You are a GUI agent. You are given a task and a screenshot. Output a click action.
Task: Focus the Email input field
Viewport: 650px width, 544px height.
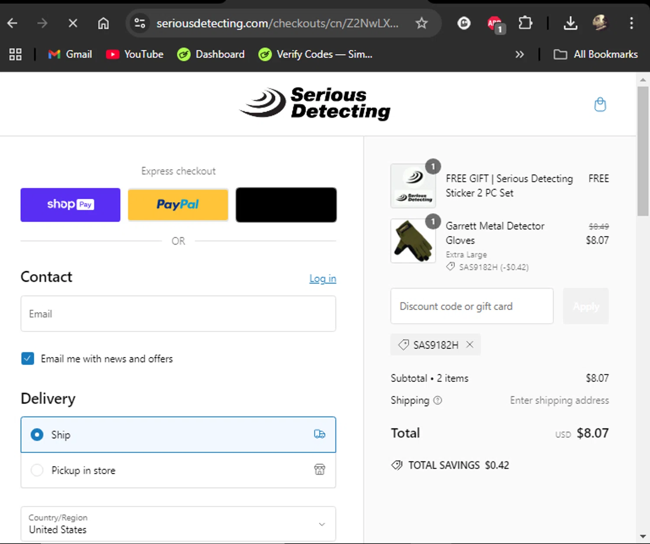click(x=178, y=314)
